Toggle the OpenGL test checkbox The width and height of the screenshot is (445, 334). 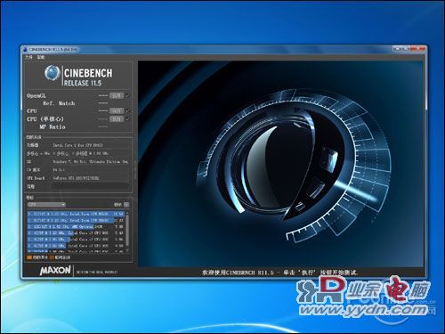coord(127,95)
